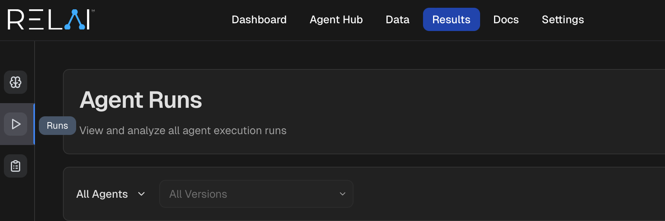Select the Runs play icon
665x221 pixels.
pos(16,124)
